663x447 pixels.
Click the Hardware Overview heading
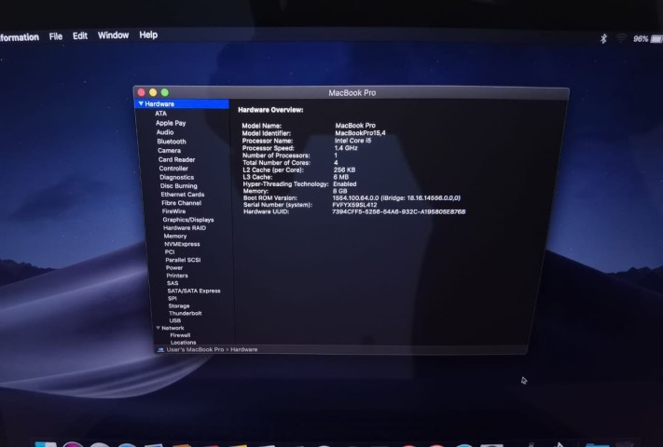[270, 110]
